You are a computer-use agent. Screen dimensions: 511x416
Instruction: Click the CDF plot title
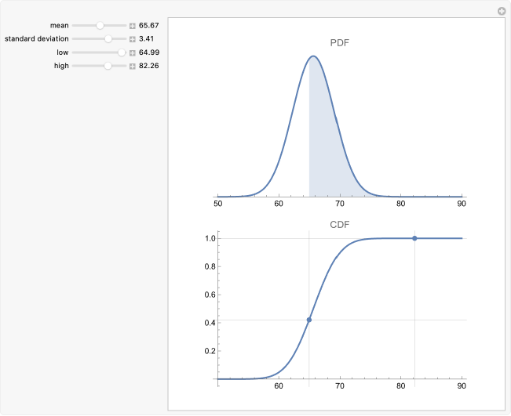click(339, 225)
